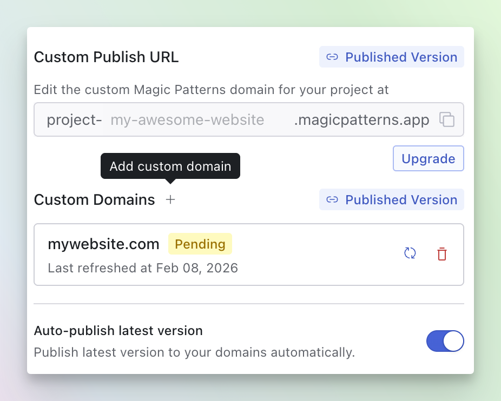The height and width of the screenshot is (401, 501).
Task: Click the Upgrade button
Action: click(428, 158)
